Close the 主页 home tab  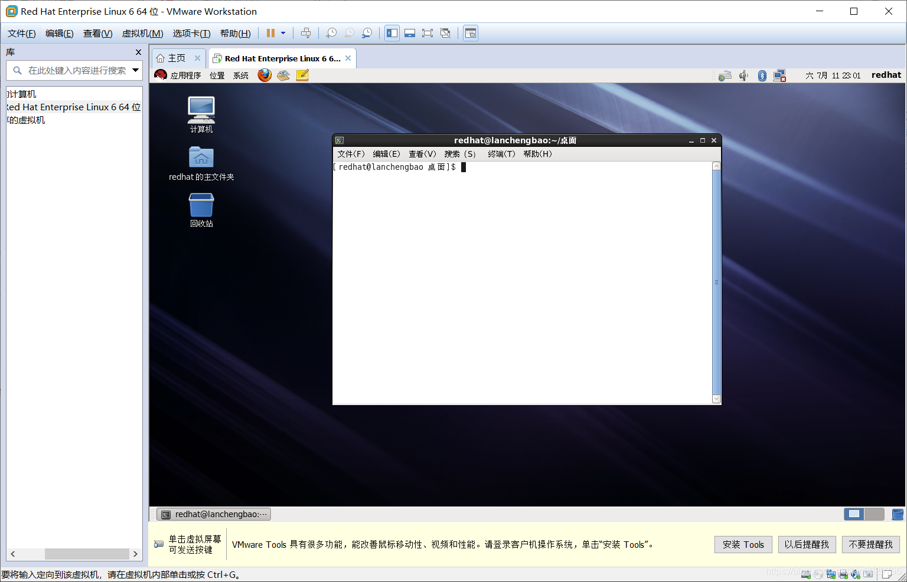pos(197,58)
